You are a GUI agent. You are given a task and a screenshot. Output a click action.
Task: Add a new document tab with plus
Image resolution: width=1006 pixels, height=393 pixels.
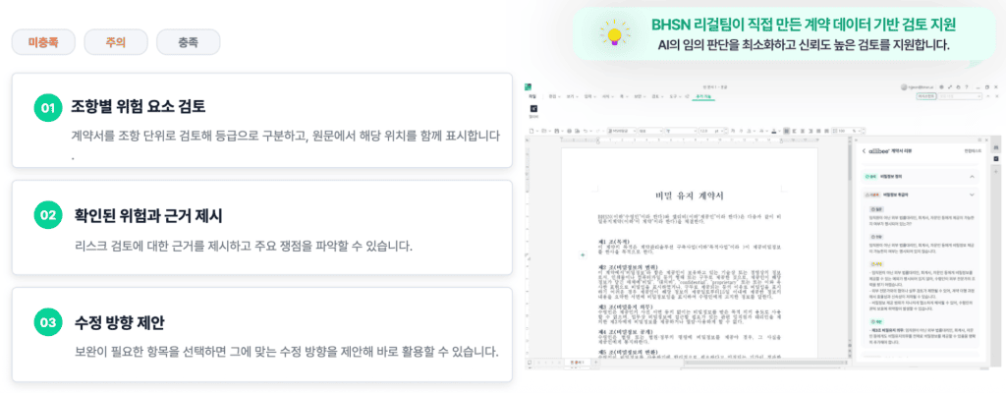tap(596, 365)
